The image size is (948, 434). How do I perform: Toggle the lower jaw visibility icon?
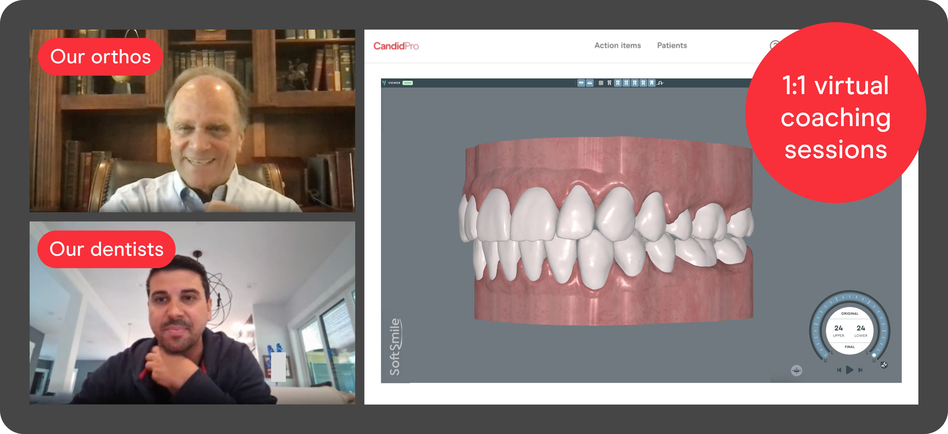tap(590, 83)
